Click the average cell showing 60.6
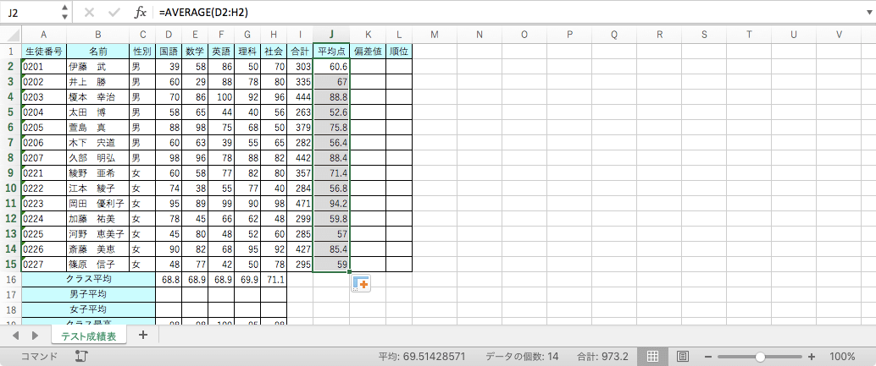This screenshot has width=876, height=366. (x=331, y=66)
